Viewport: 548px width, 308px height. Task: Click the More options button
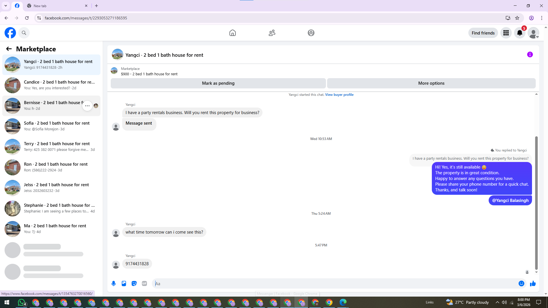pos(431,83)
